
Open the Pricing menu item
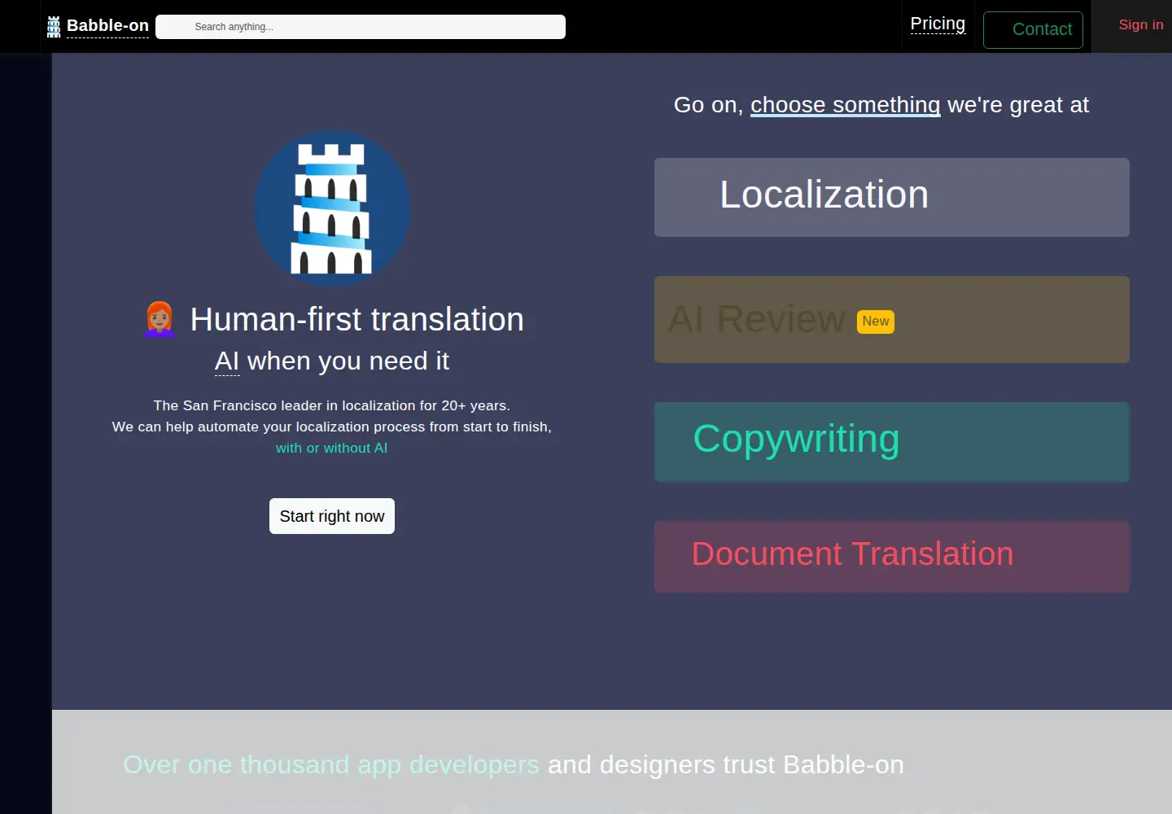tap(938, 24)
